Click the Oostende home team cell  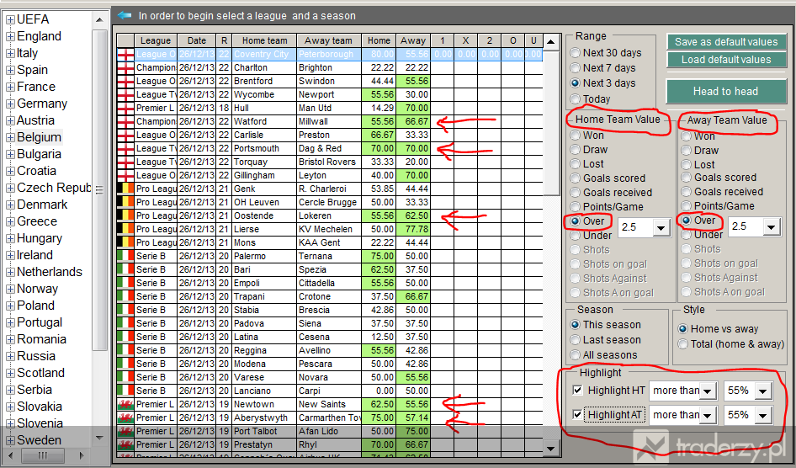point(264,215)
